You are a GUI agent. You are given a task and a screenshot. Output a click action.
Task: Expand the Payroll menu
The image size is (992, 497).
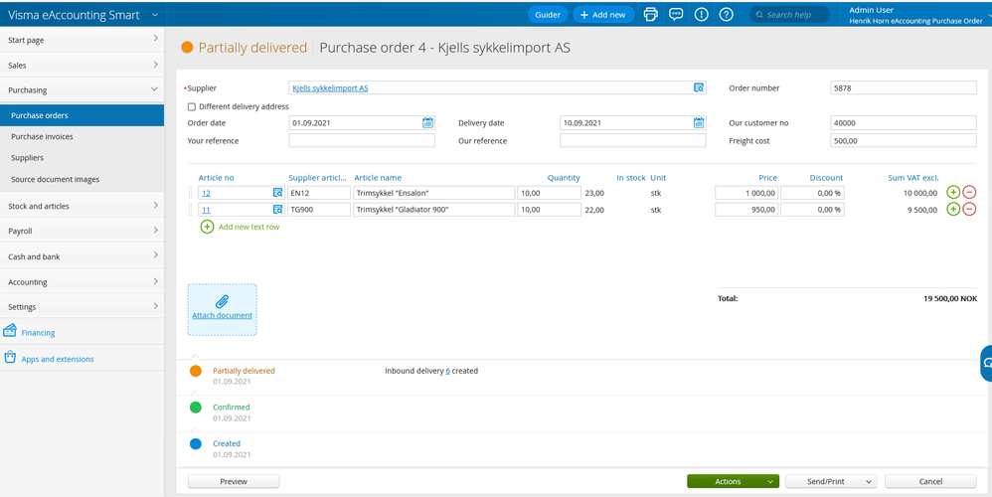coord(83,232)
